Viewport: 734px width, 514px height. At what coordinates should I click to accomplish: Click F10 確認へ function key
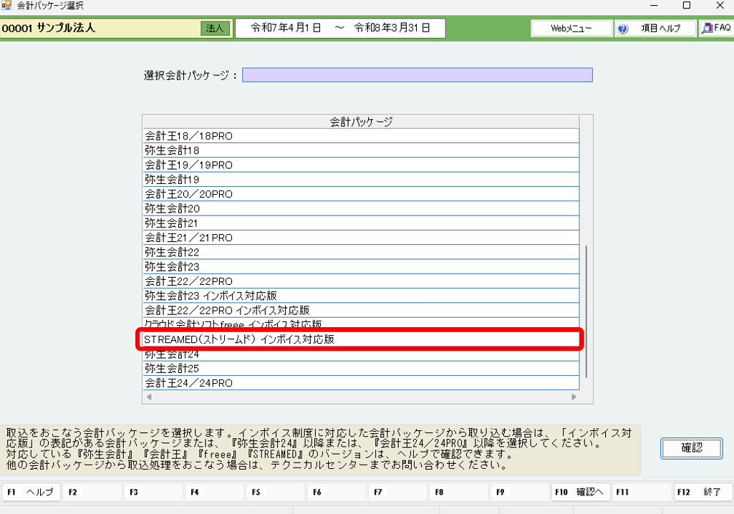click(580, 493)
